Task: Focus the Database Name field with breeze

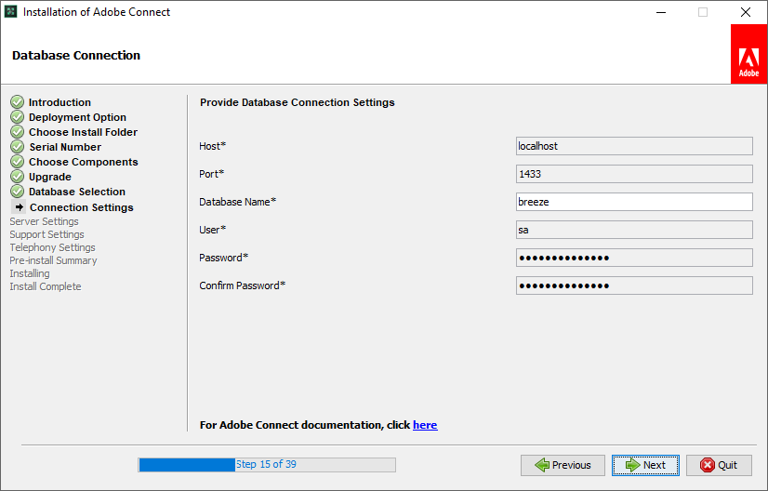Action: 634,202
